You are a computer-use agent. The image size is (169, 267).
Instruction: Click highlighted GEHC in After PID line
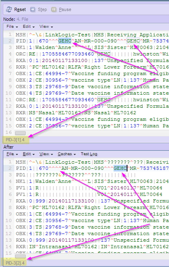coord(120,169)
